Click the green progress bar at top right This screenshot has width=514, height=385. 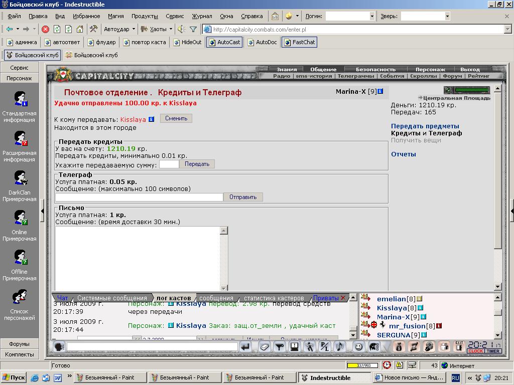click(x=472, y=90)
